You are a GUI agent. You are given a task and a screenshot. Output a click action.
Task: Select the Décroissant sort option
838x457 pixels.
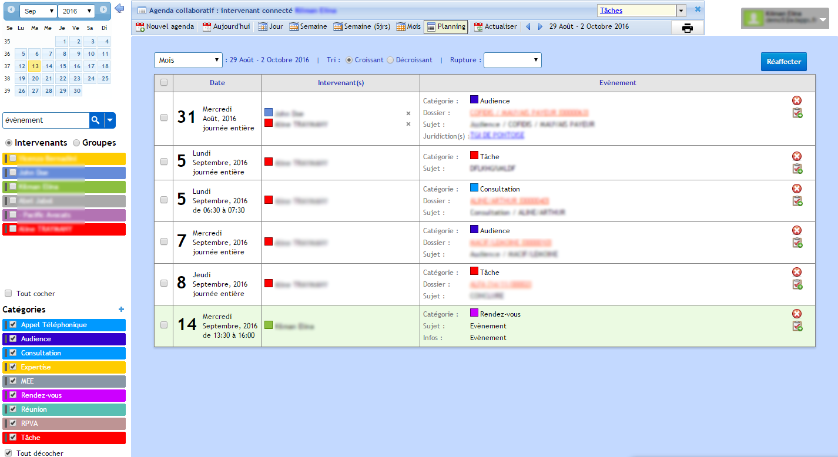tap(390, 60)
